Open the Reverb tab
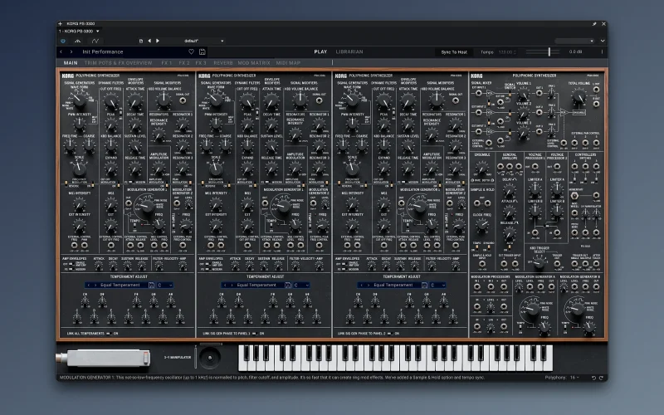 click(x=223, y=63)
